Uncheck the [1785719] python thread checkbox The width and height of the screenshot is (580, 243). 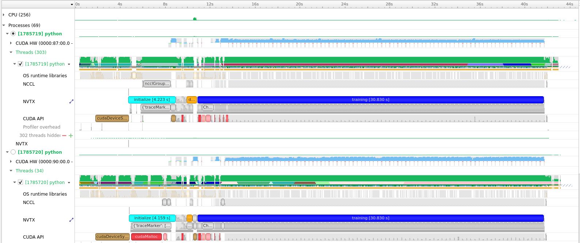(20, 64)
